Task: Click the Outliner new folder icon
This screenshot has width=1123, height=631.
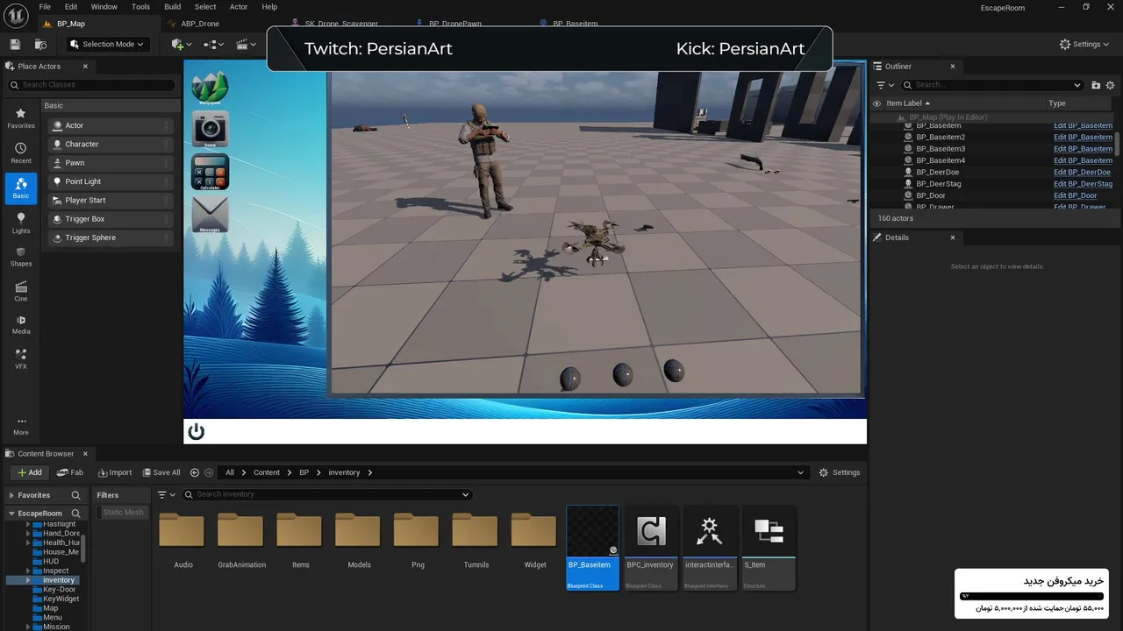Action: click(x=1096, y=85)
